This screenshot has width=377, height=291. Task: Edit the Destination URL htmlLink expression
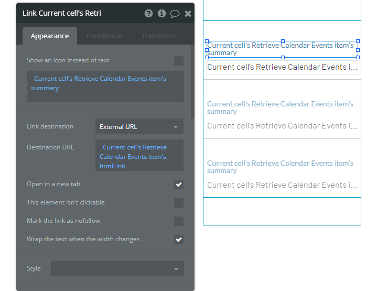(139, 156)
